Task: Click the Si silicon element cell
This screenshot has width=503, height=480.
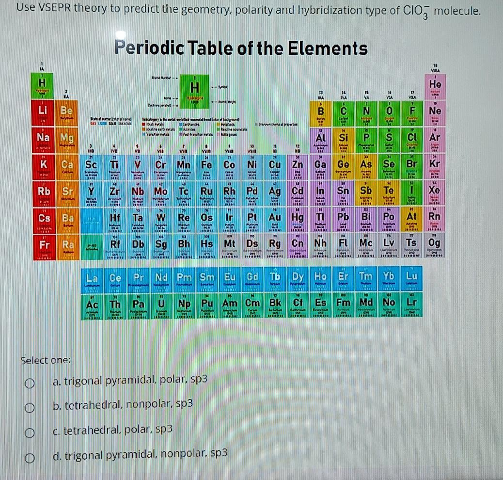Action: pyautogui.click(x=343, y=141)
